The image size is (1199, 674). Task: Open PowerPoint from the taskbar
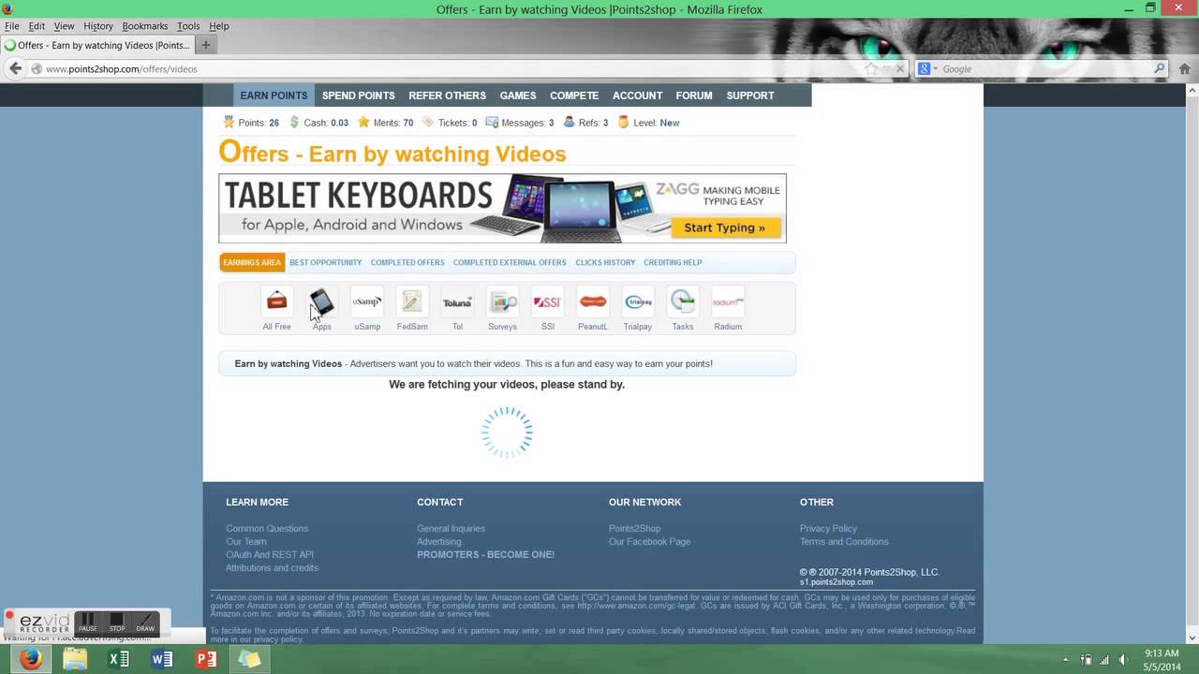pyautogui.click(x=206, y=659)
